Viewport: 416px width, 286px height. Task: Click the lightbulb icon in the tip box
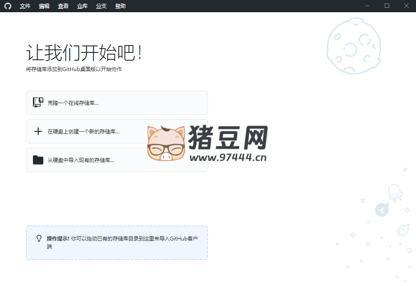point(39,239)
